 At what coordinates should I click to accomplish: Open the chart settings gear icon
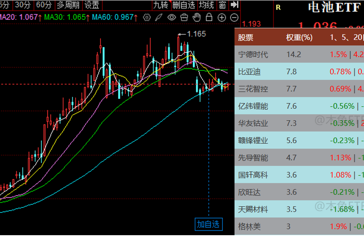pos(147,17)
